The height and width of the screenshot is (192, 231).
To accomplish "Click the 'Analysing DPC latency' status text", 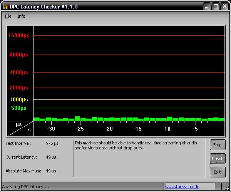I will click(x=25, y=187).
